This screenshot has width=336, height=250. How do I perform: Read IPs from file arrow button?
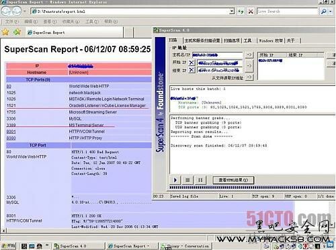[249, 77]
